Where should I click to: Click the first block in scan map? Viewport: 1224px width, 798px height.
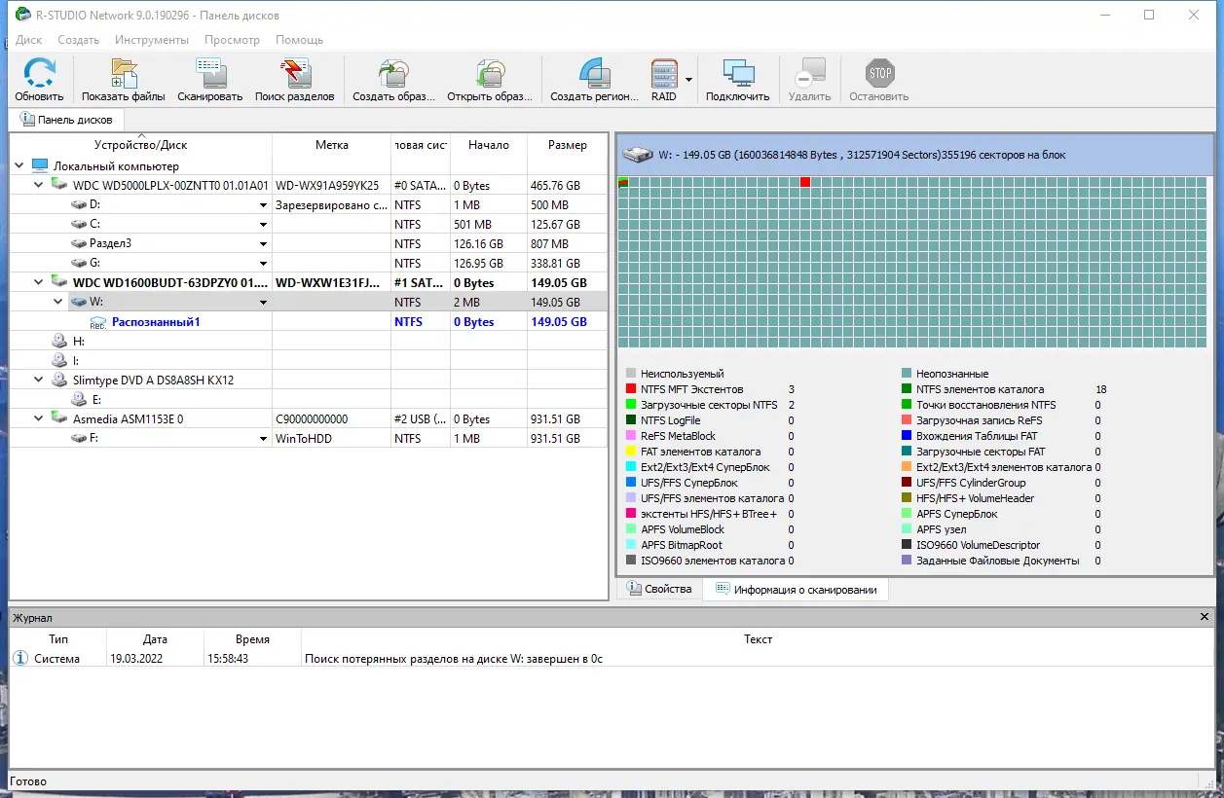(623, 182)
